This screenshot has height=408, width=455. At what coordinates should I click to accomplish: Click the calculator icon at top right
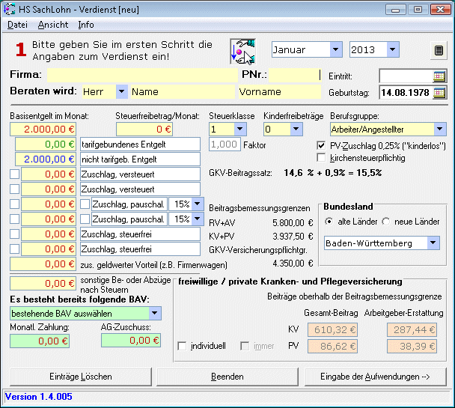tap(439, 51)
